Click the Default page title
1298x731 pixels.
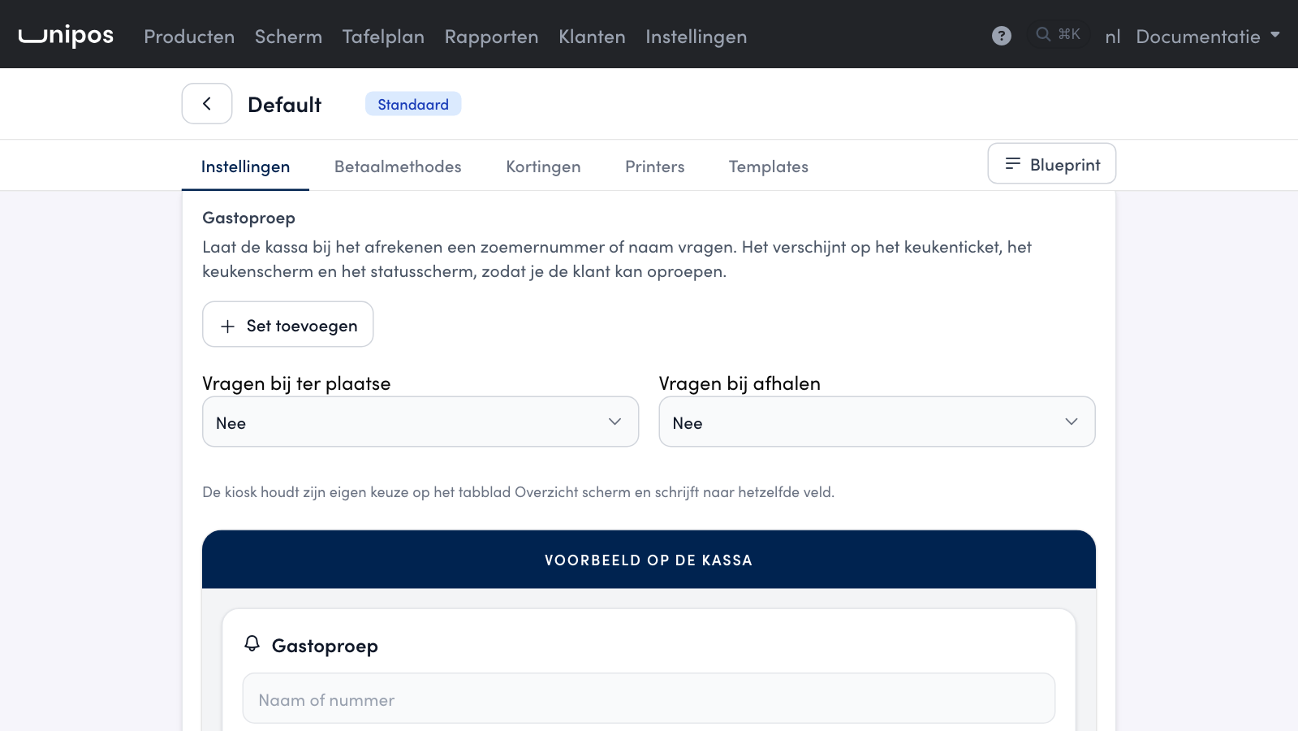(x=285, y=105)
